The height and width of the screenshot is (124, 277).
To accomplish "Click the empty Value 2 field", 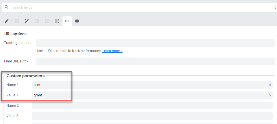I will click(152, 116).
